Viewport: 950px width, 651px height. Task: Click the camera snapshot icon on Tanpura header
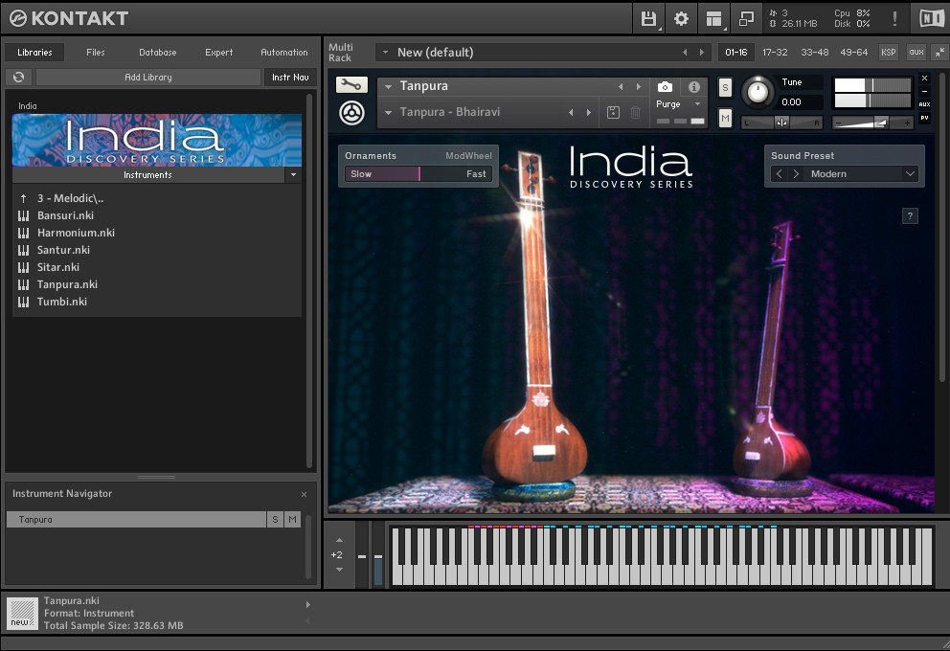pos(665,86)
